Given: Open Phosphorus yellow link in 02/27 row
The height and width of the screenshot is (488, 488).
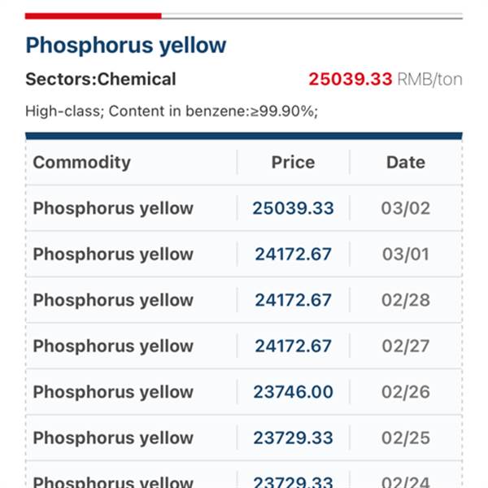Looking at the screenshot, I should pyautogui.click(x=113, y=346).
